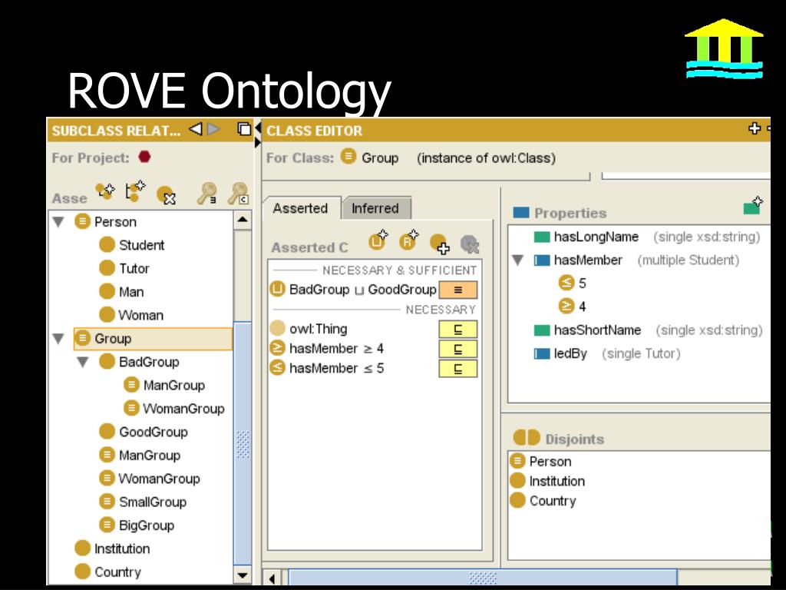The image size is (786, 590).
Task: Click the create restriction icon in Asserted Conditions
Action: point(408,240)
